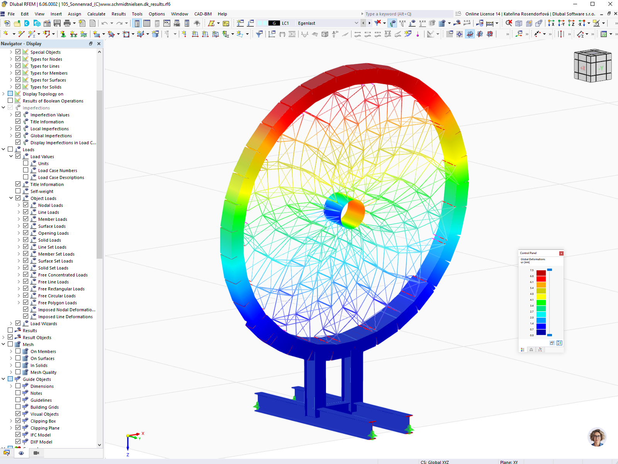This screenshot has height=464, width=618.
Task: Check the Self-weight checkbox
Action: [18, 191]
